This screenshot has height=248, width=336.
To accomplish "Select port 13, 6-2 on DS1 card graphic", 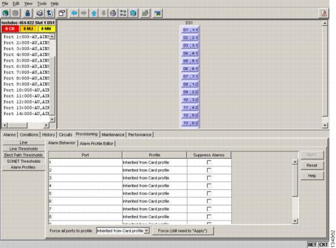I will click(x=190, y=123).
